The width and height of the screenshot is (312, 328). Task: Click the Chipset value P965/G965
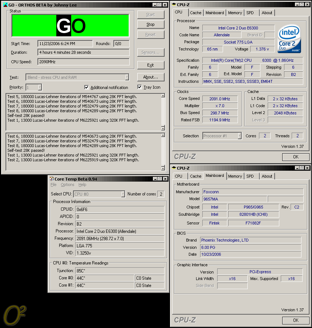pos(254,207)
